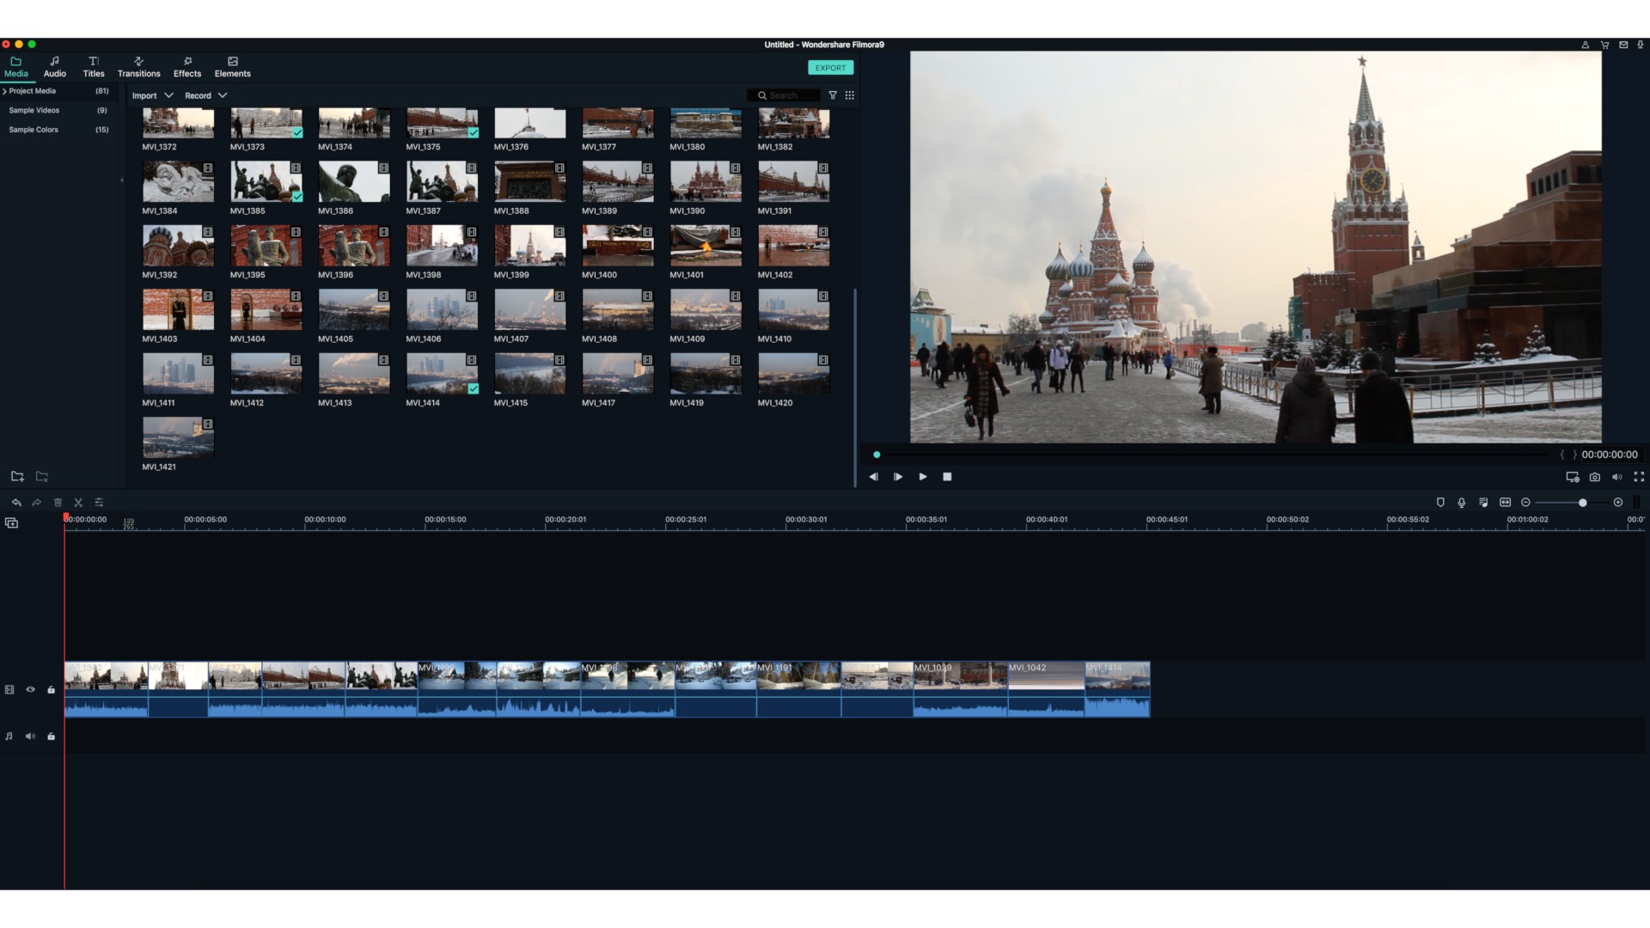The height and width of the screenshot is (928, 1650).
Task: Lock the audio track
Action: point(52,736)
